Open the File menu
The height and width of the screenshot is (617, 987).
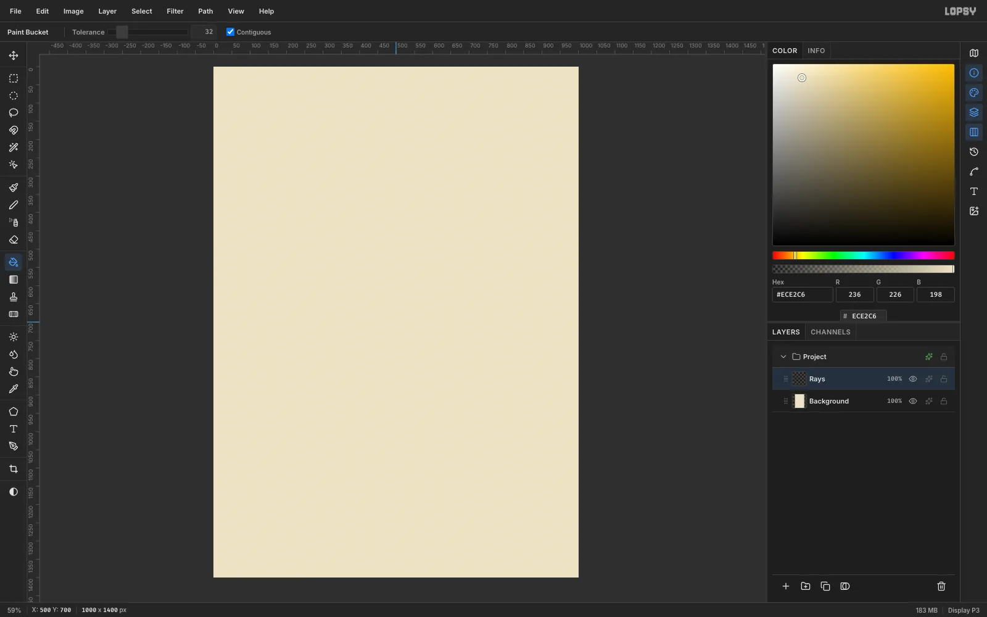15,11
